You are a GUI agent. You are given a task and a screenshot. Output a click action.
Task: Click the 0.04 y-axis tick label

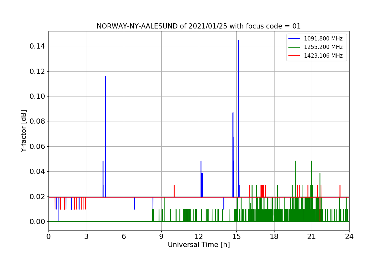(x=37, y=172)
